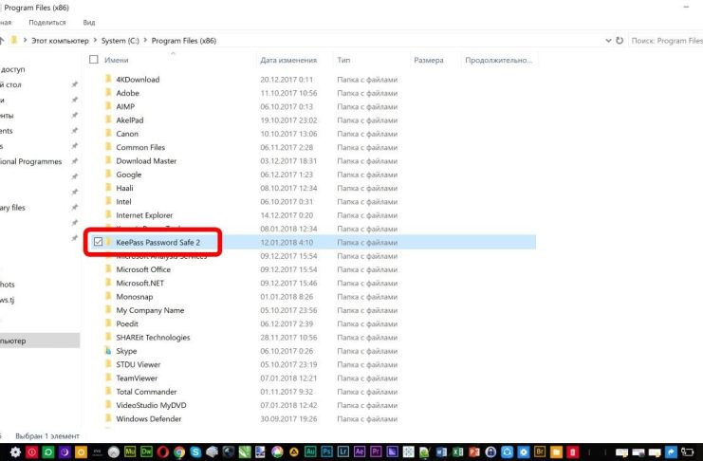Expand chevron after System (C:) breadcrumb
Viewport: 703px width, 461px height.
[x=145, y=41]
